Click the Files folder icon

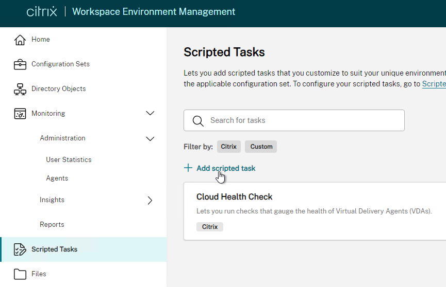tap(20, 274)
